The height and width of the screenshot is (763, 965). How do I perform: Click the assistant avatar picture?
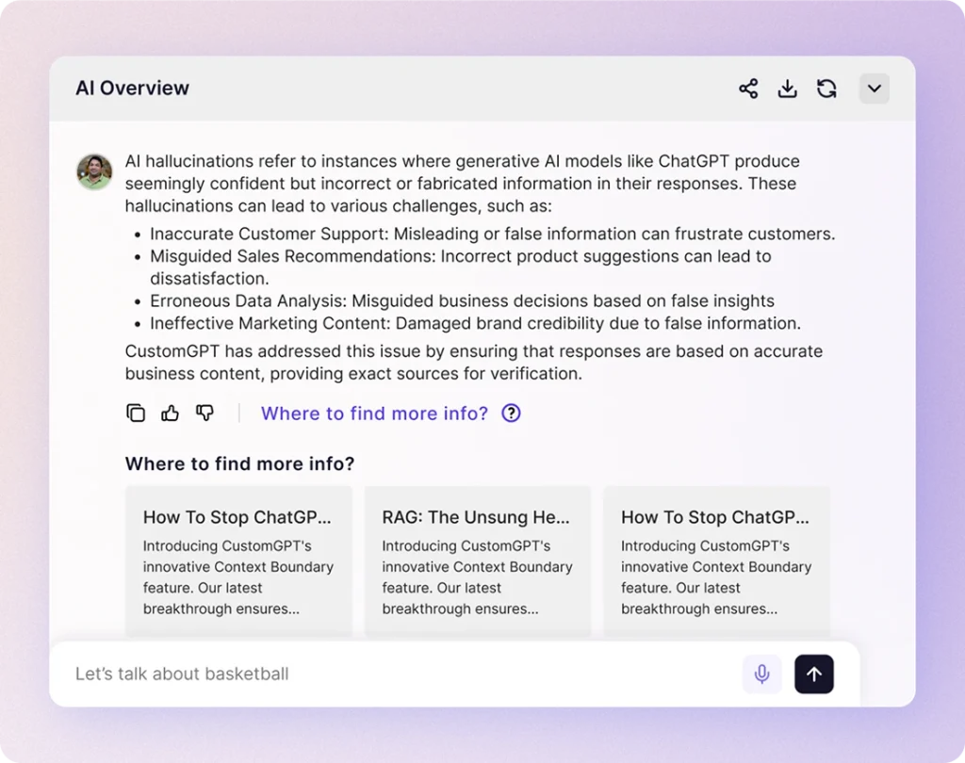(x=94, y=171)
